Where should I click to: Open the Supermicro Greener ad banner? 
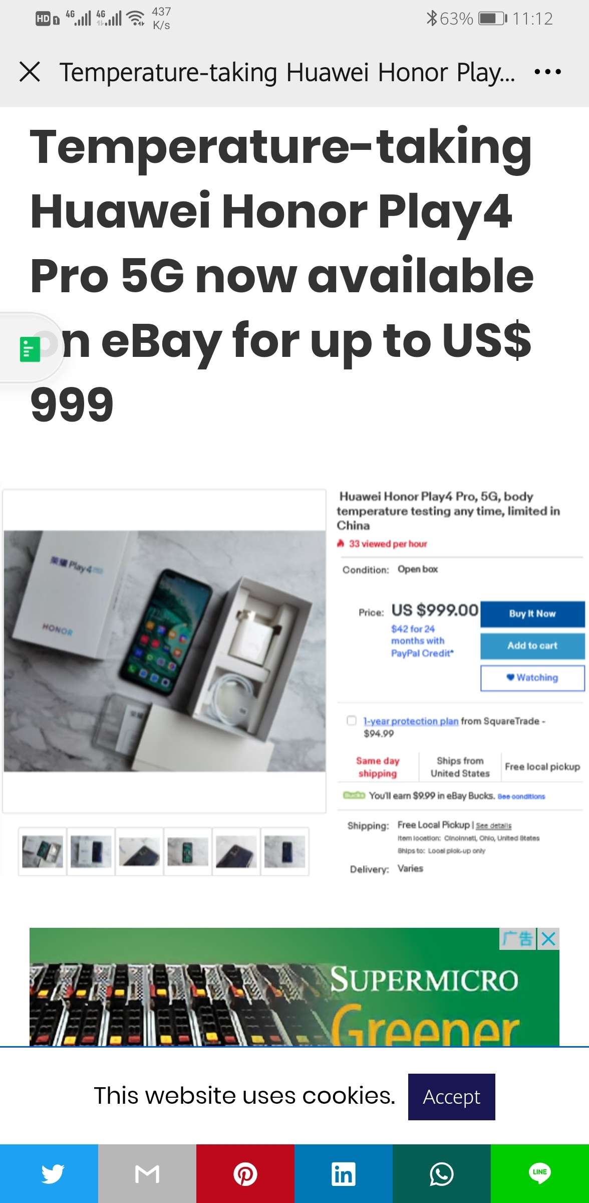click(294, 986)
